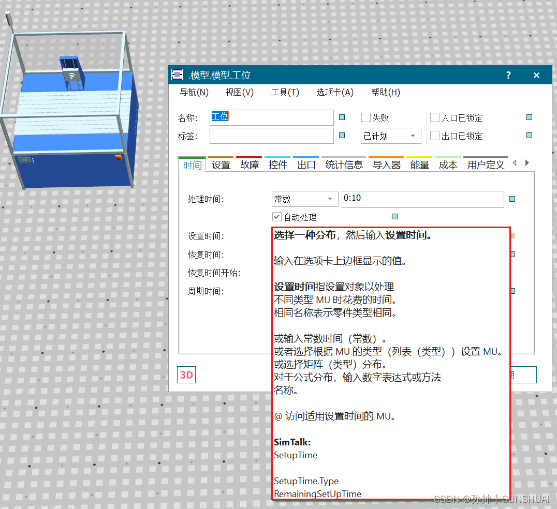Switch to the 能量 tab
Image resolution: width=557 pixels, height=509 pixels.
pyautogui.click(x=419, y=164)
